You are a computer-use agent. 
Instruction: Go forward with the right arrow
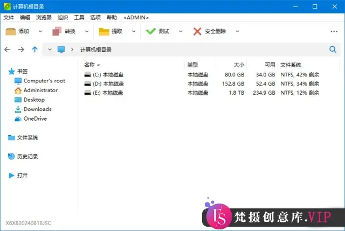tap(21, 50)
